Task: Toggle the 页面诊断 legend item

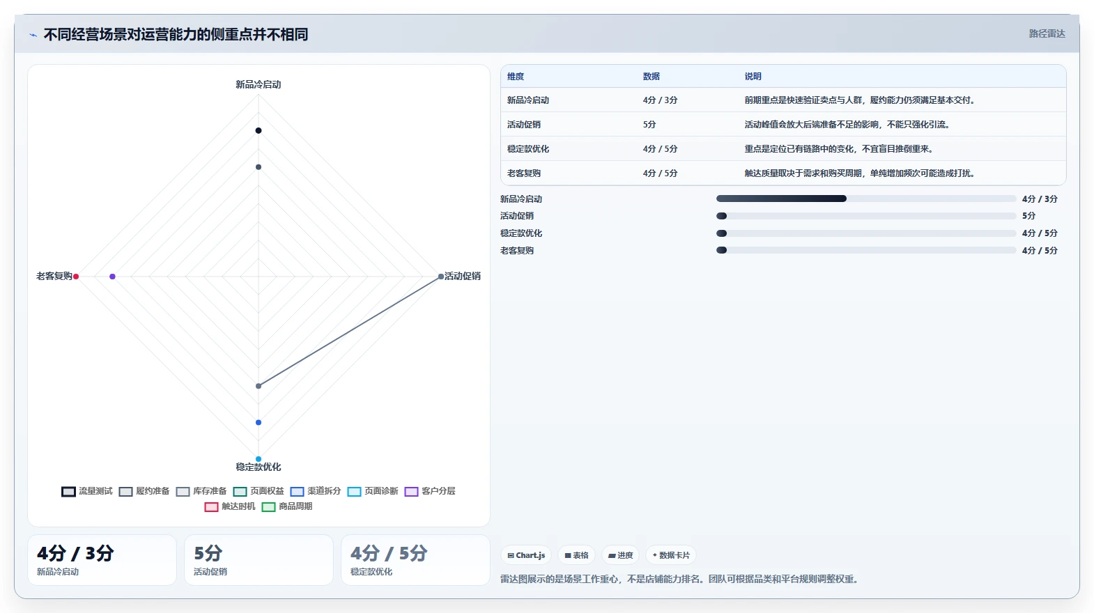Action: pyautogui.click(x=373, y=491)
